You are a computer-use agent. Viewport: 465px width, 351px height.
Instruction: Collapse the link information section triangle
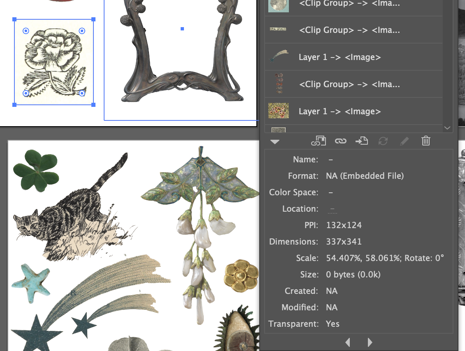coord(275,141)
